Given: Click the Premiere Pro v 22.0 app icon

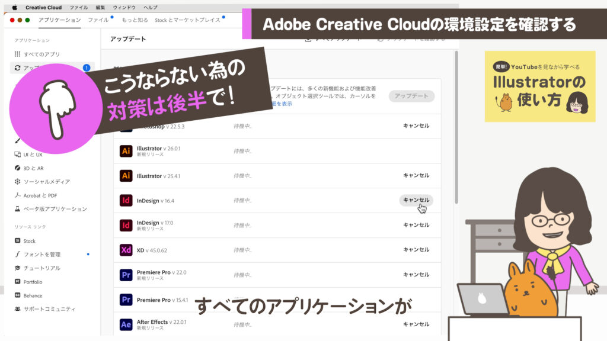Looking at the screenshot, I should click(126, 275).
